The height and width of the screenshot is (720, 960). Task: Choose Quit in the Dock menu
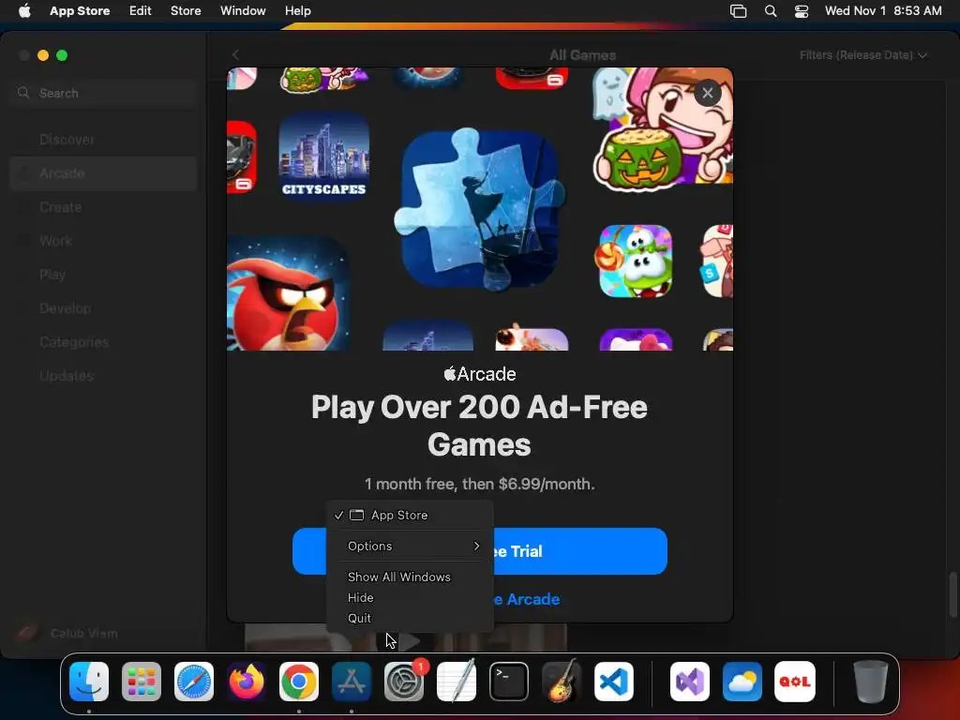pyautogui.click(x=359, y=619)
